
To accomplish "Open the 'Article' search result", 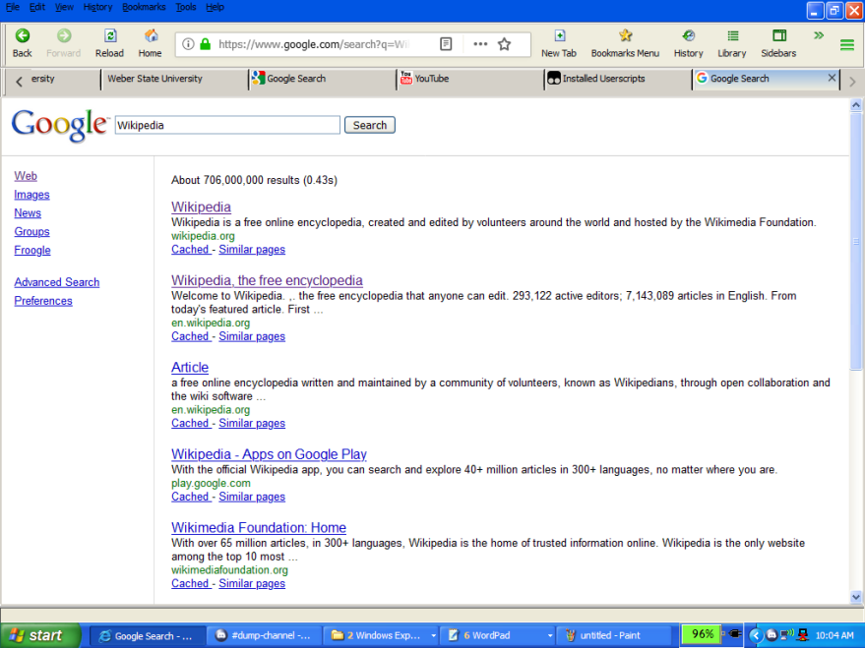I will coord(190,368).
